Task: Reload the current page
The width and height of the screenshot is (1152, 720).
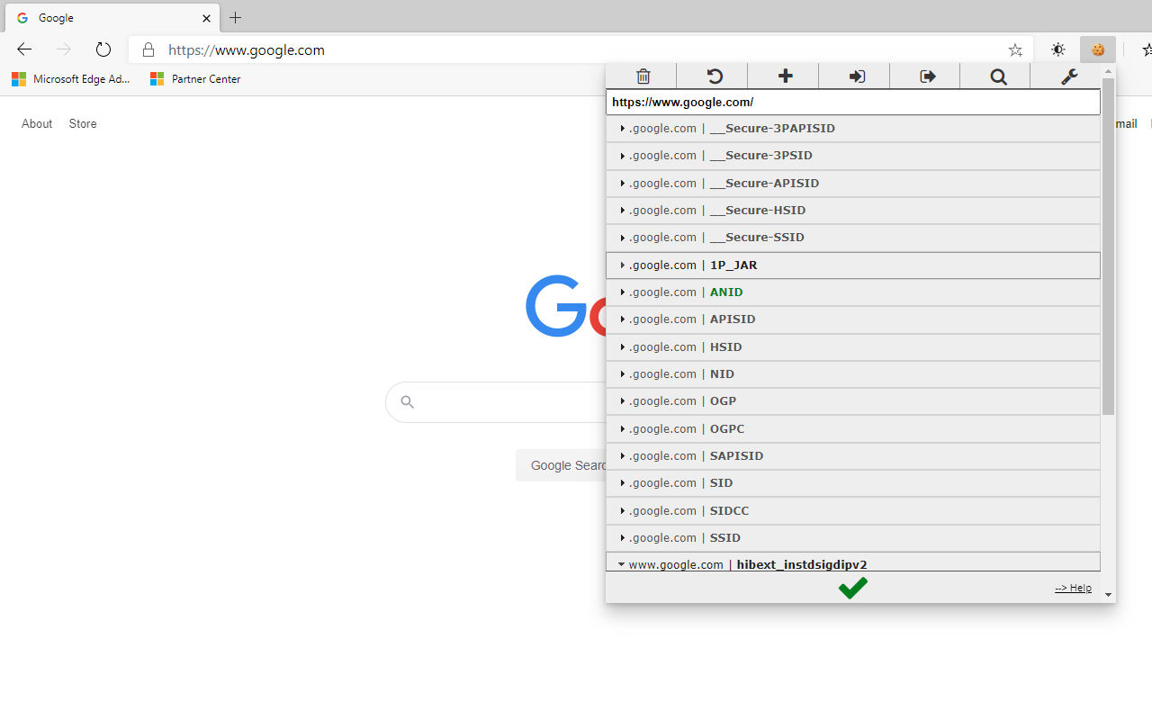Action: pos(103,49)
